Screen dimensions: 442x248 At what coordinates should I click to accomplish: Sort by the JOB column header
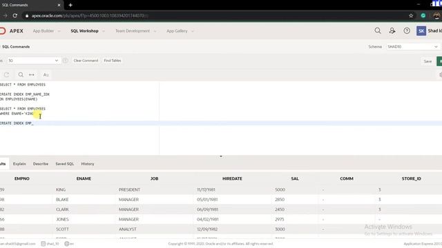(154, 178)
